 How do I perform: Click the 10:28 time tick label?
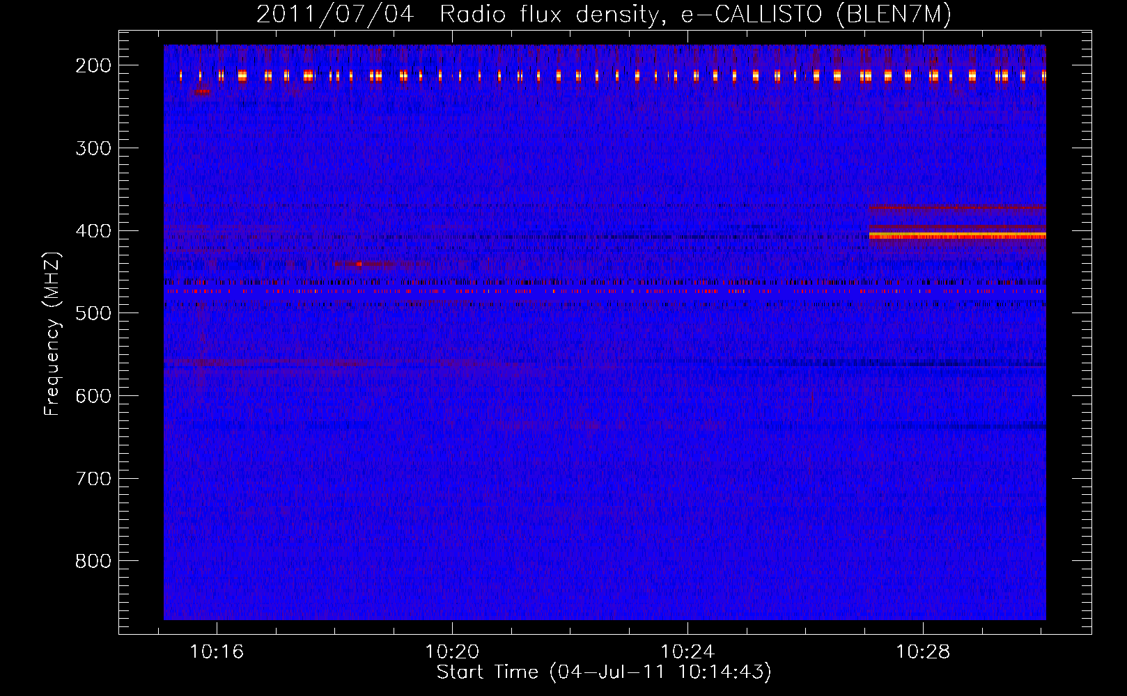click(923, 652)
